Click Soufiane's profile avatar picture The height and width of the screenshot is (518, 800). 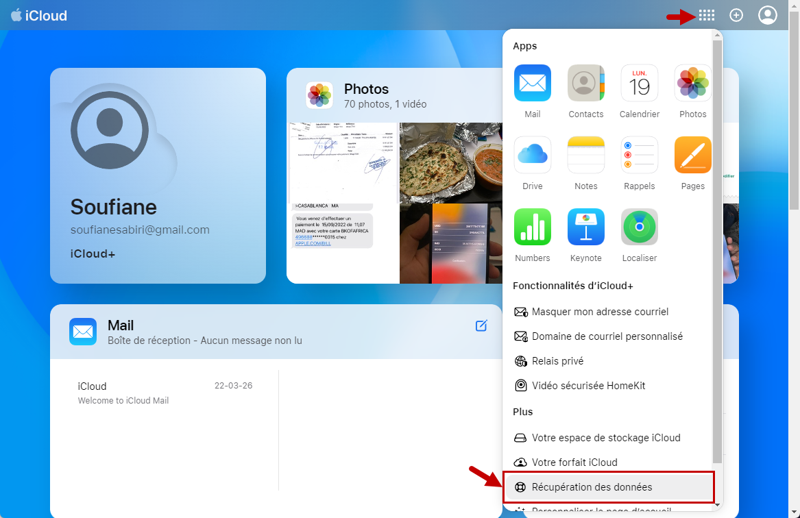(110, 130)
